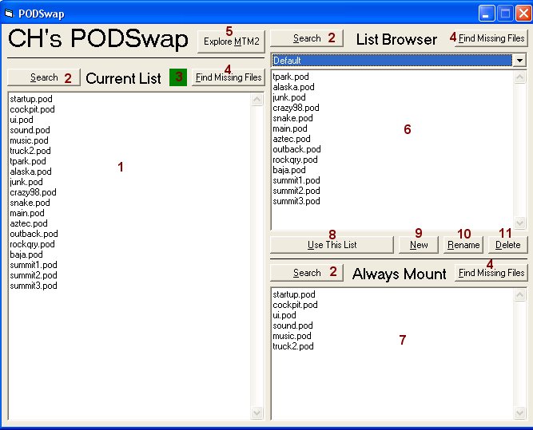
Task: Select summit2.pod in Current List
Action: point(34,275)
